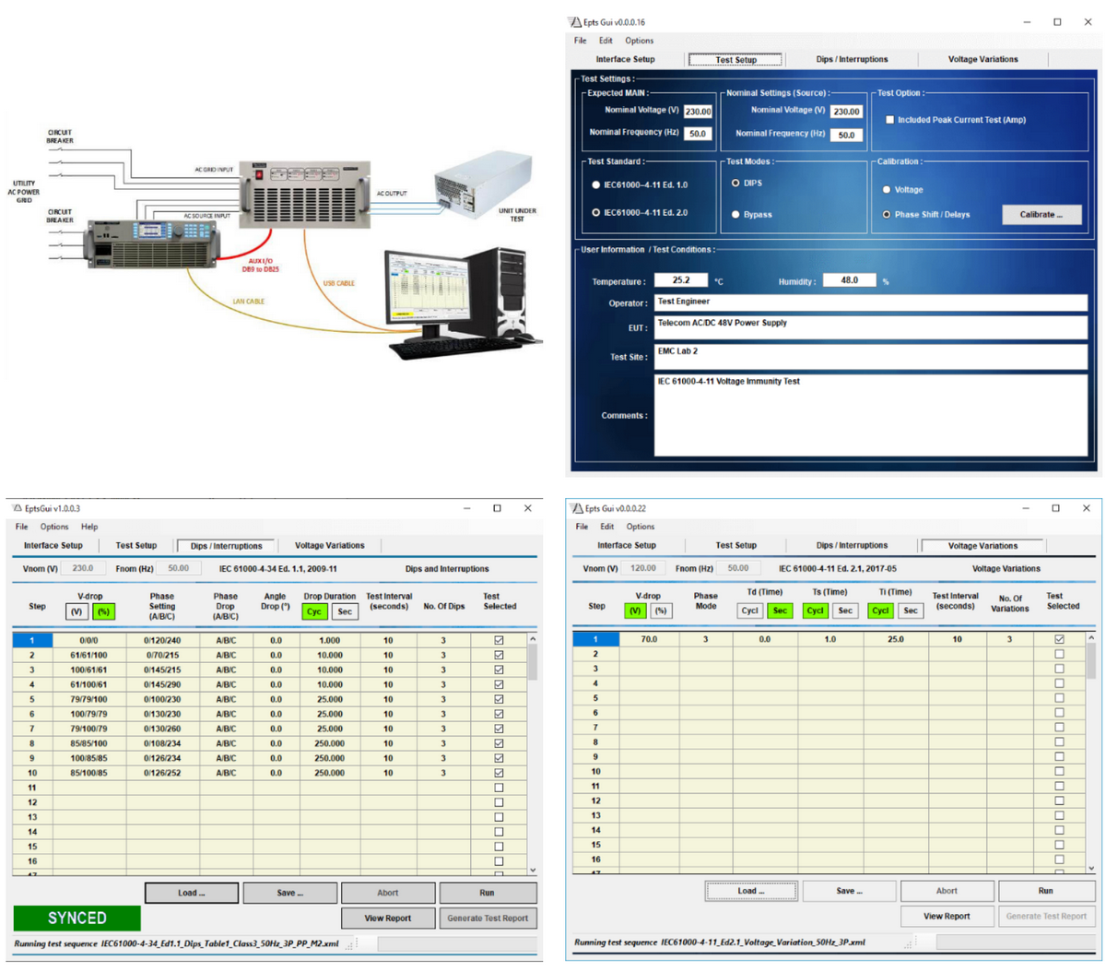The width and height of the screenshot is (1106, 972).
Task: Click the Epts Gui v0.0.0.16 title bar logo
Action: coord(575,22)
